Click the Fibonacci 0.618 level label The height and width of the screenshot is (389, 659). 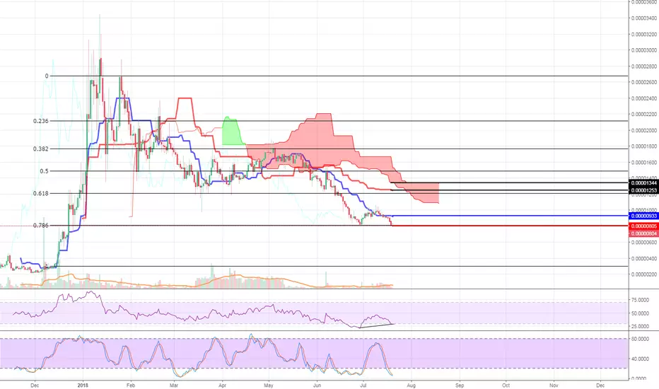click(x=41, y=194)
